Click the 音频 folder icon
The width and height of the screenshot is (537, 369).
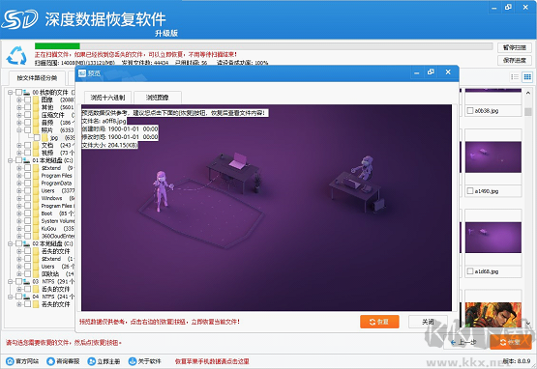pyautogui.click(x=36, y=123)
